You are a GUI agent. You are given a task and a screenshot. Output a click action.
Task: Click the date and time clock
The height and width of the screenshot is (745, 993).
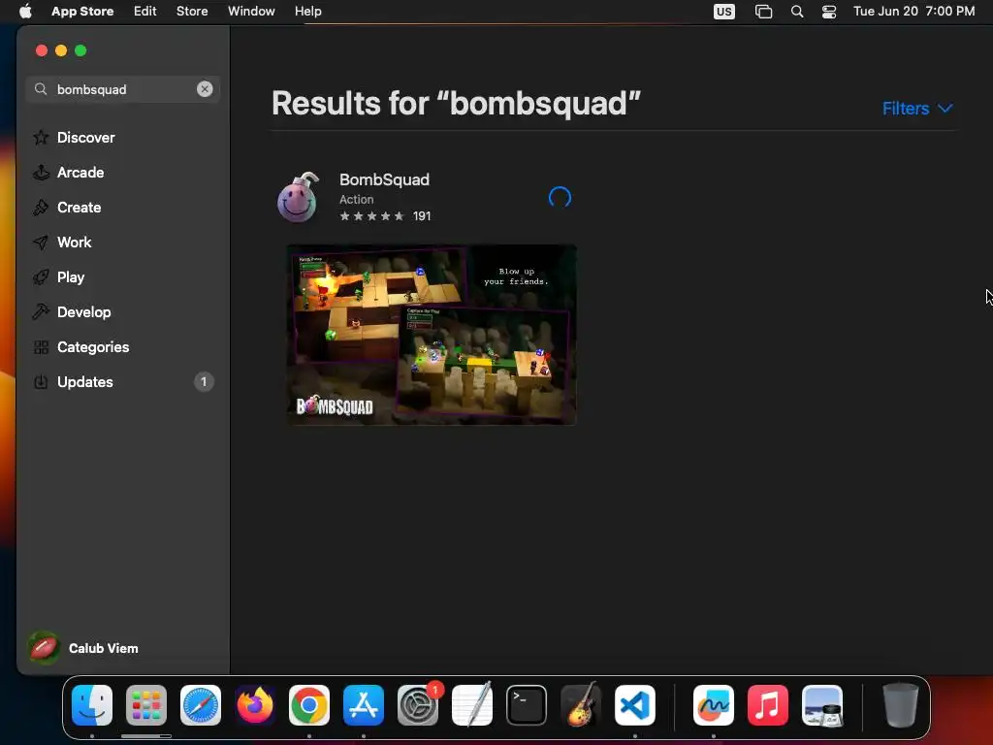pos(913,11)
